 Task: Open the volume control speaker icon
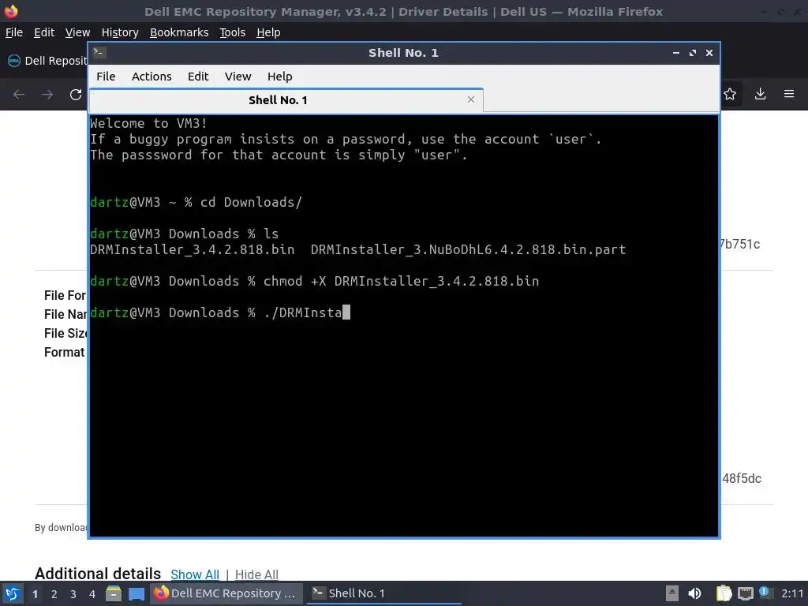[x=694, y=593]
